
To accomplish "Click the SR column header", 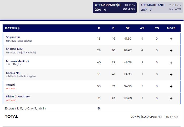I will pos(127,28).
